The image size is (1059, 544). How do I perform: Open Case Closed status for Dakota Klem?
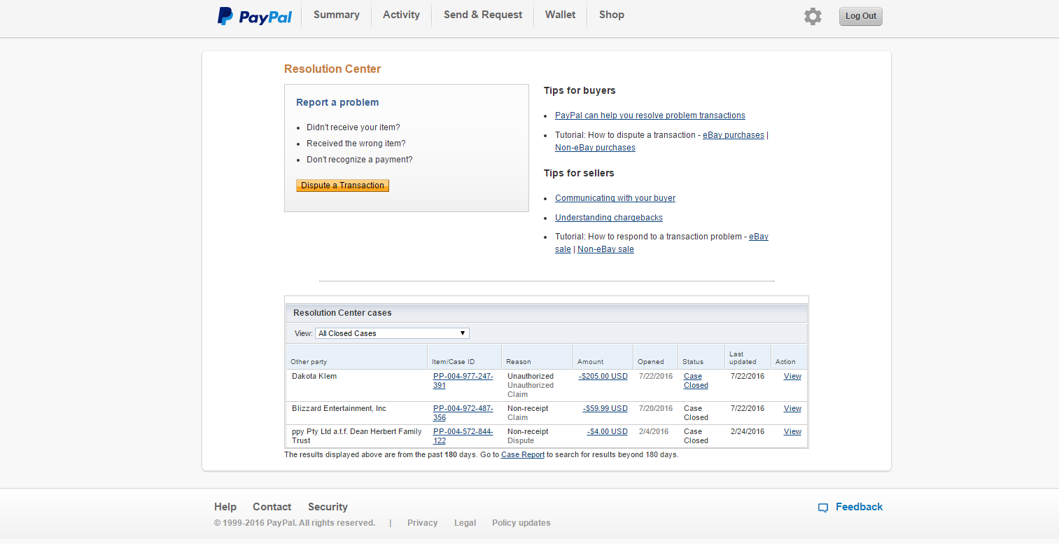[x=696, y=381]
